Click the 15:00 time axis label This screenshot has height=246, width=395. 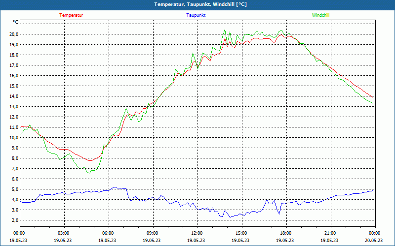click(x=241, y=233)
